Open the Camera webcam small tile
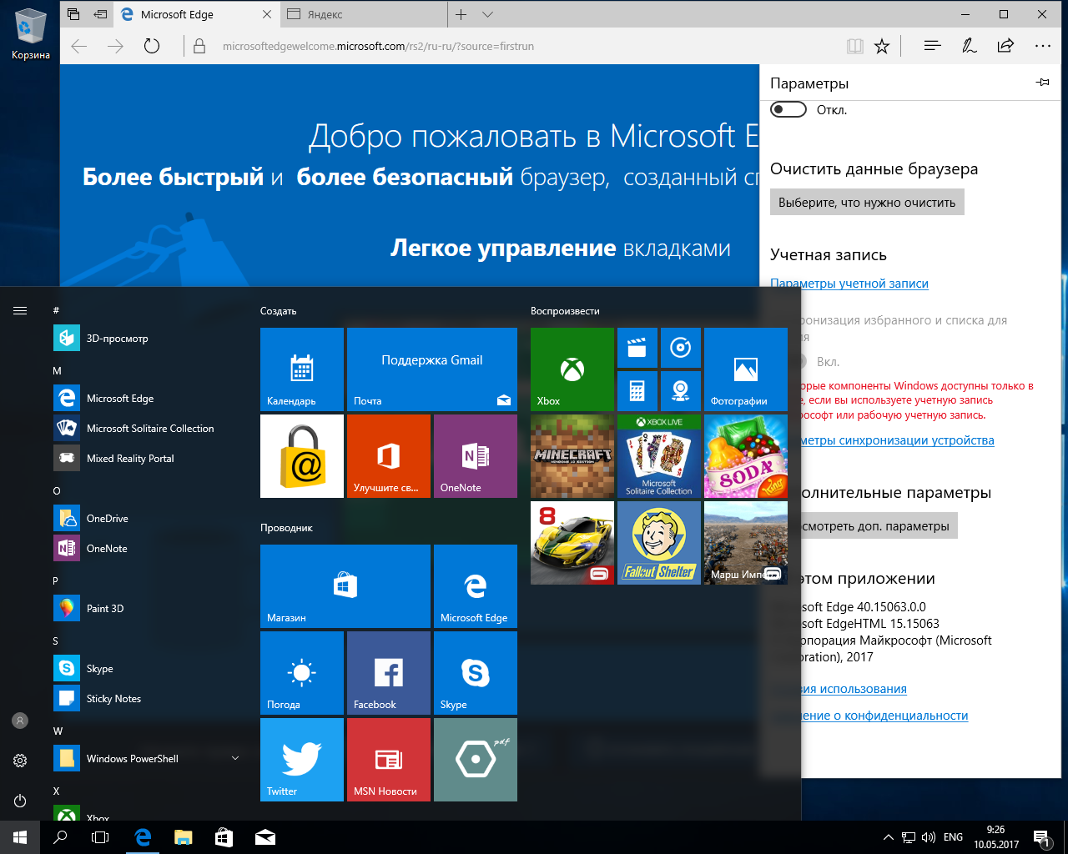The width and height of the screenshot is (1068, 854). tap(681, 391)
